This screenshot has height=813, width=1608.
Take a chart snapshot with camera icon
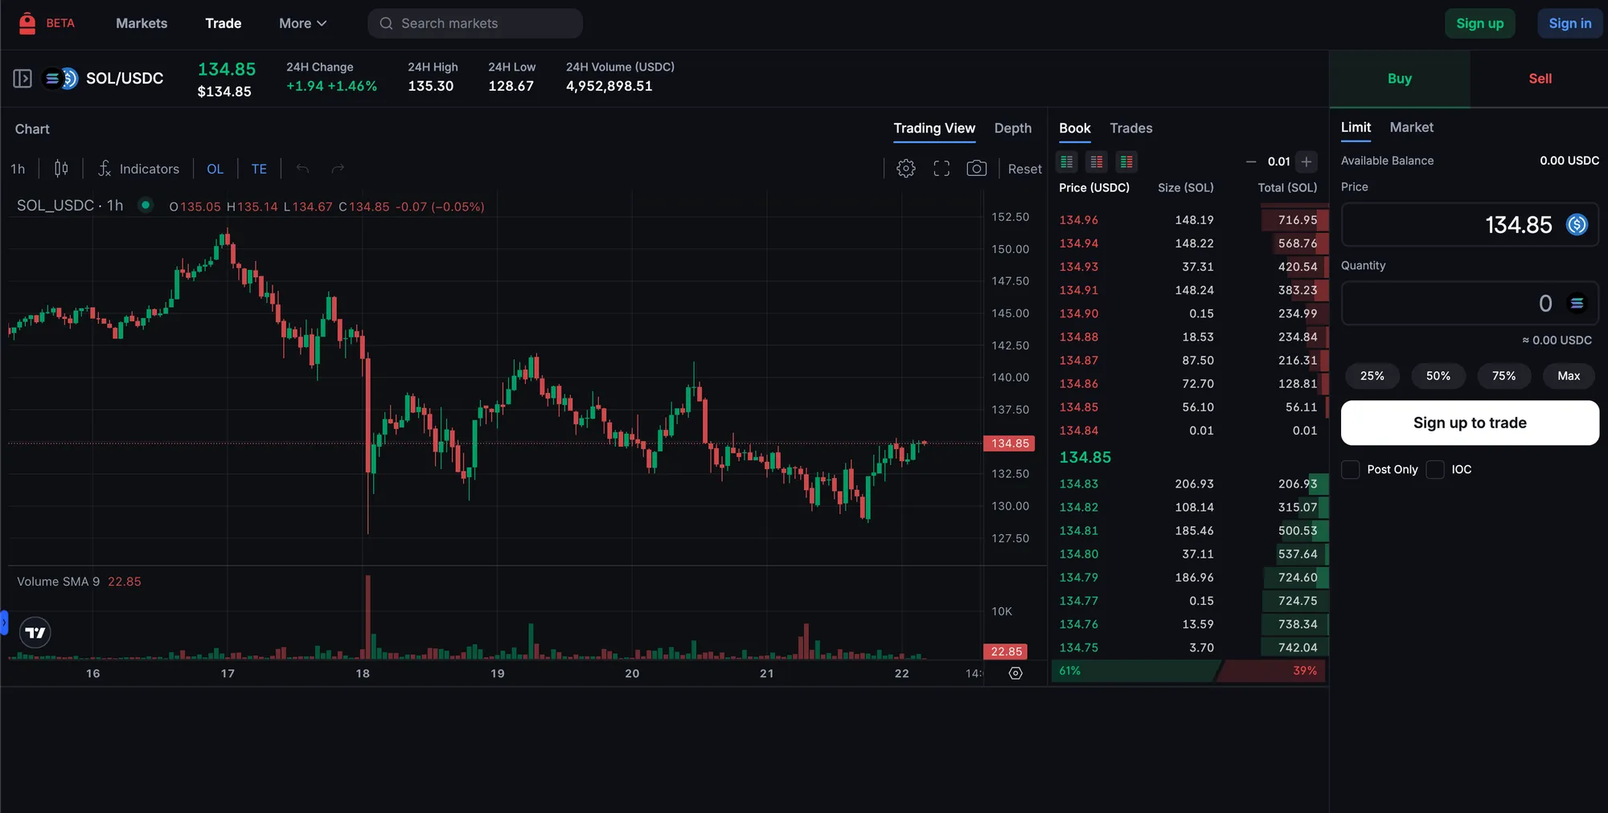pos(976,169)
